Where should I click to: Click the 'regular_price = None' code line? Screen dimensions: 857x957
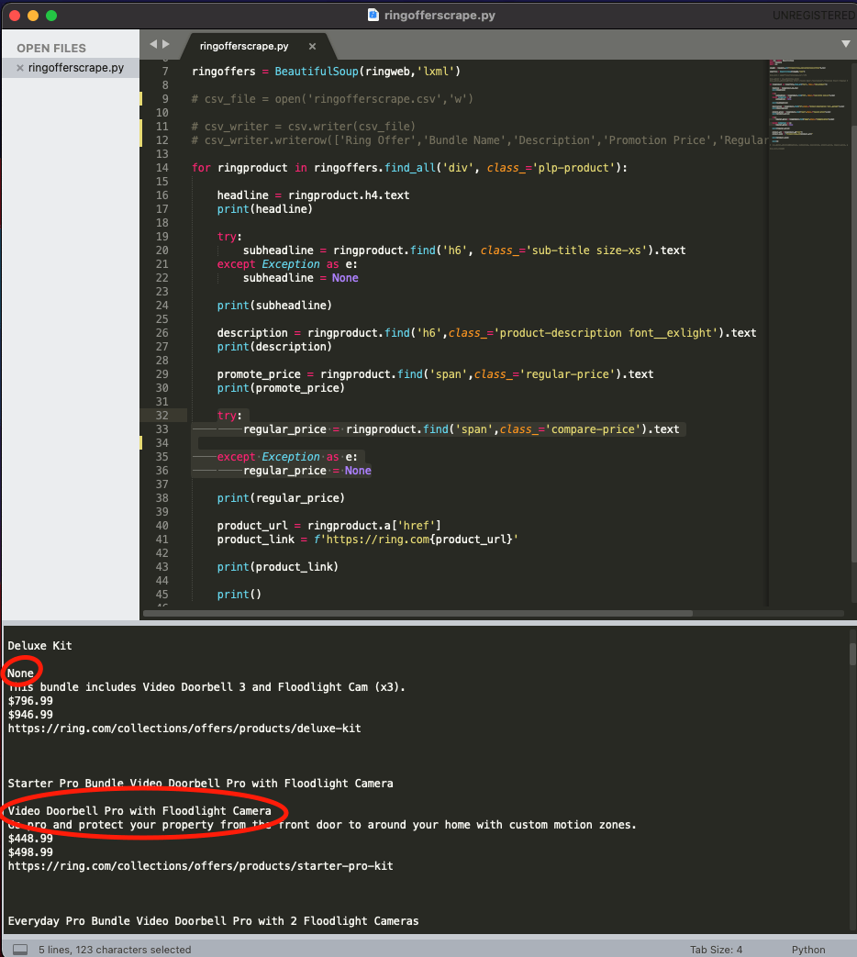click(x=307, y=472)
